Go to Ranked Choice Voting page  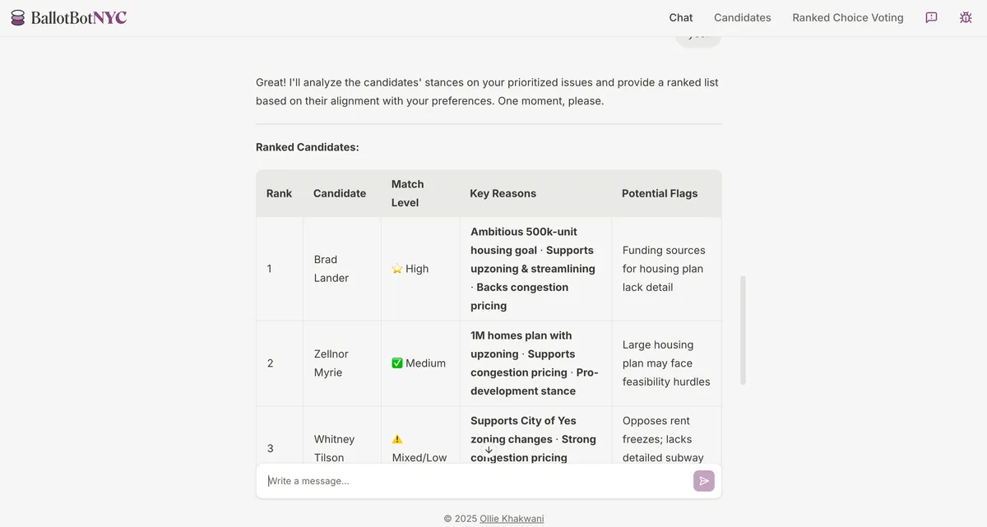point(848,17)
